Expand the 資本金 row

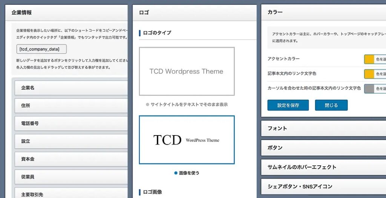71,159
